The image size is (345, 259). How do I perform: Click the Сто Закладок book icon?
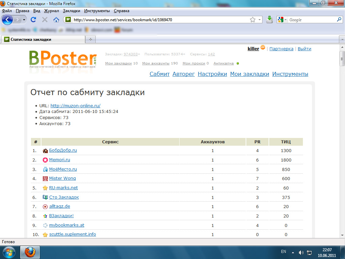(45, 197)
